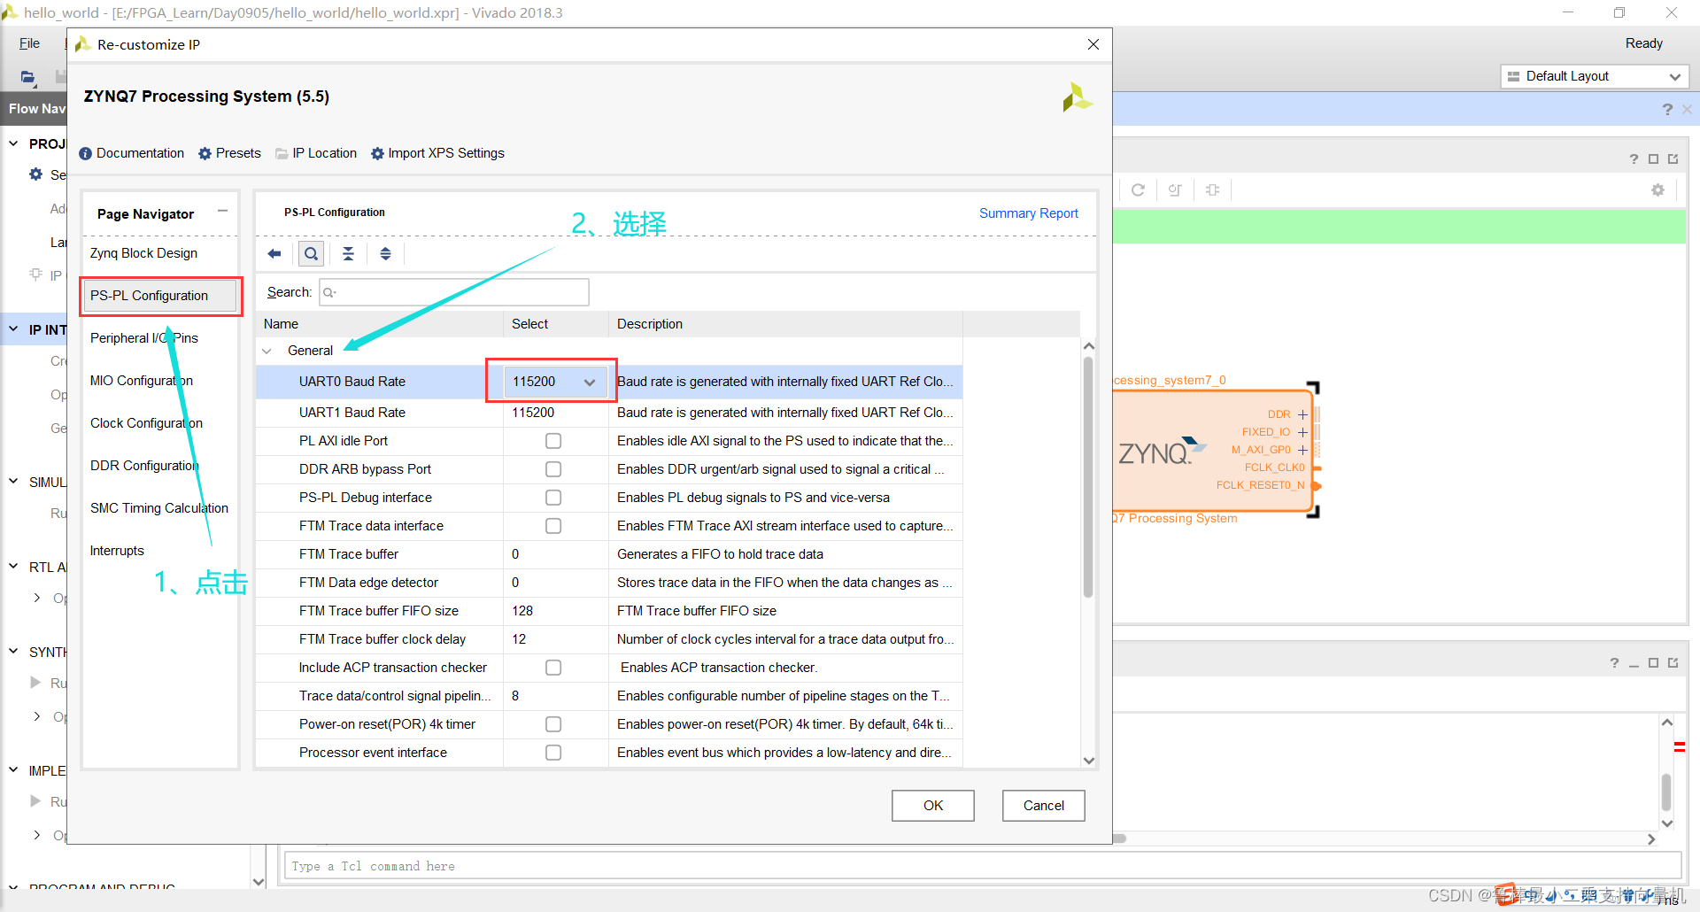1700x912 pixels.
Task: Open Documentation for ZYNQ7 IP
Action: coord(132,153)
